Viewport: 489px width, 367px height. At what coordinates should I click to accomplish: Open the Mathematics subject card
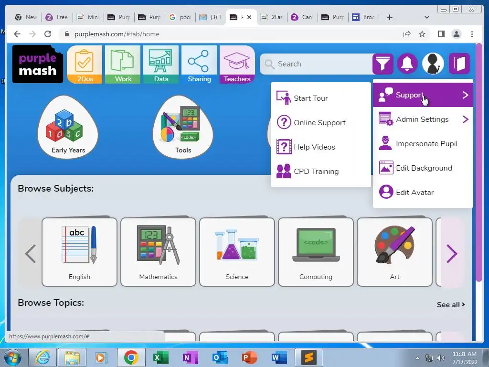(x=158, y=252)
